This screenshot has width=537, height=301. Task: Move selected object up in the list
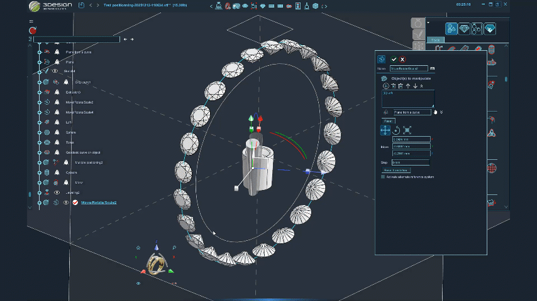tap(407, 86)
